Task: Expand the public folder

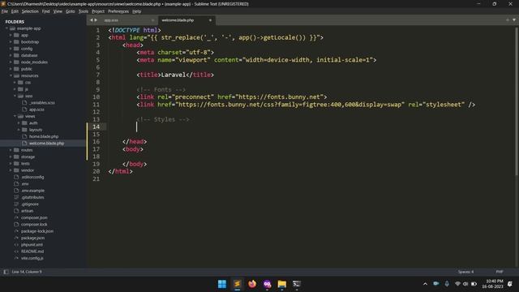Action: (11, 69)
